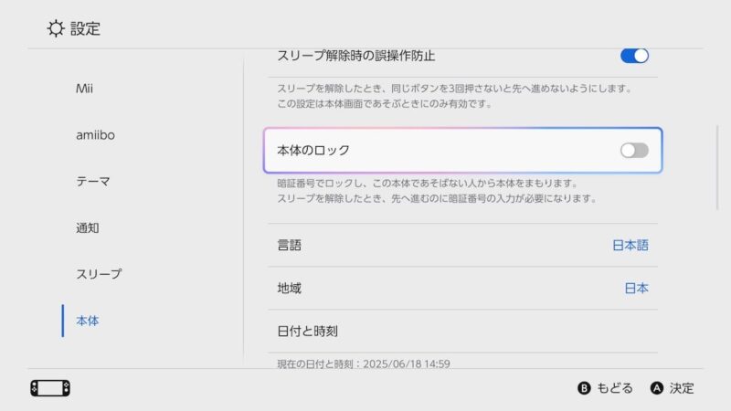Click the 本体のロック label
This screenshot has height=411, width=731.
pyautogui.click(x=313, y=151)
